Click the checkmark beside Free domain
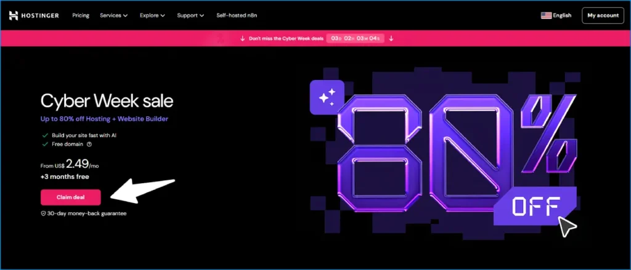Viewport: 631px width, 270px height. coord(44,145)
